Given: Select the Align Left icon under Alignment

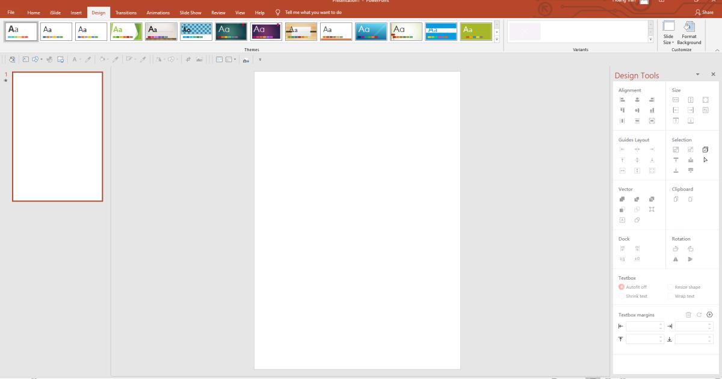Looking at the screenshot, I should (x=623, y=99).
